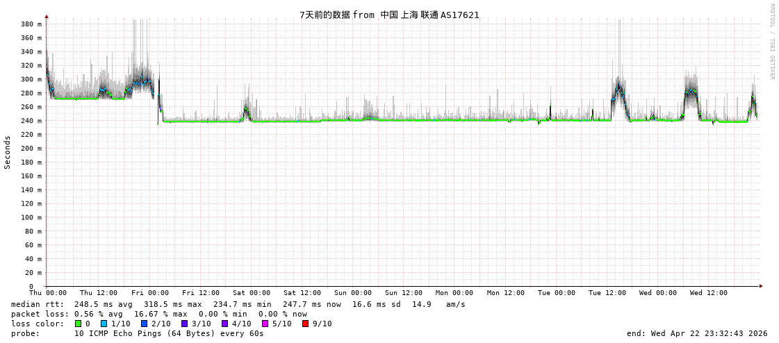
Task: Click the Wed 12:00 x-axis label
Action: (708, 293)
